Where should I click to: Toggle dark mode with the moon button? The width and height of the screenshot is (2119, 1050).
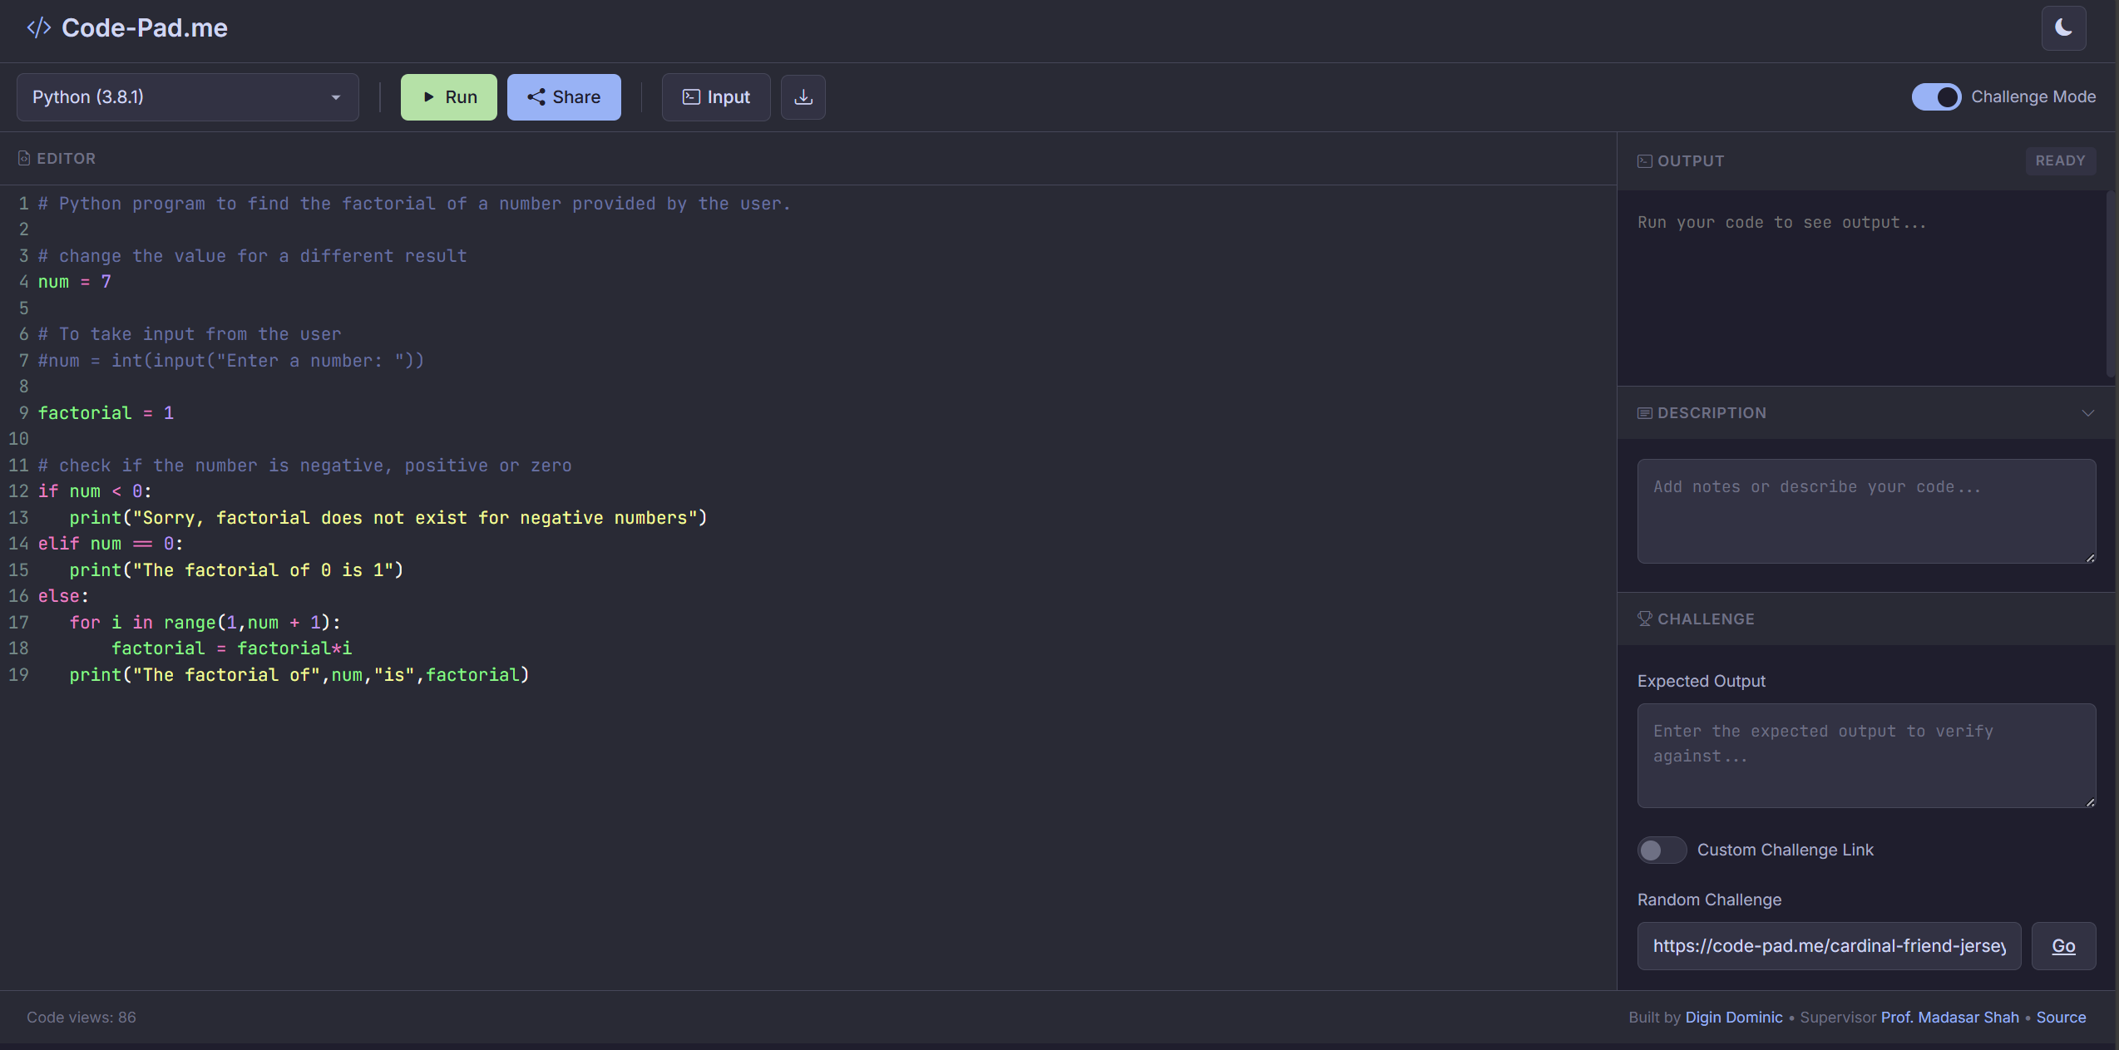pos(2063,27)
